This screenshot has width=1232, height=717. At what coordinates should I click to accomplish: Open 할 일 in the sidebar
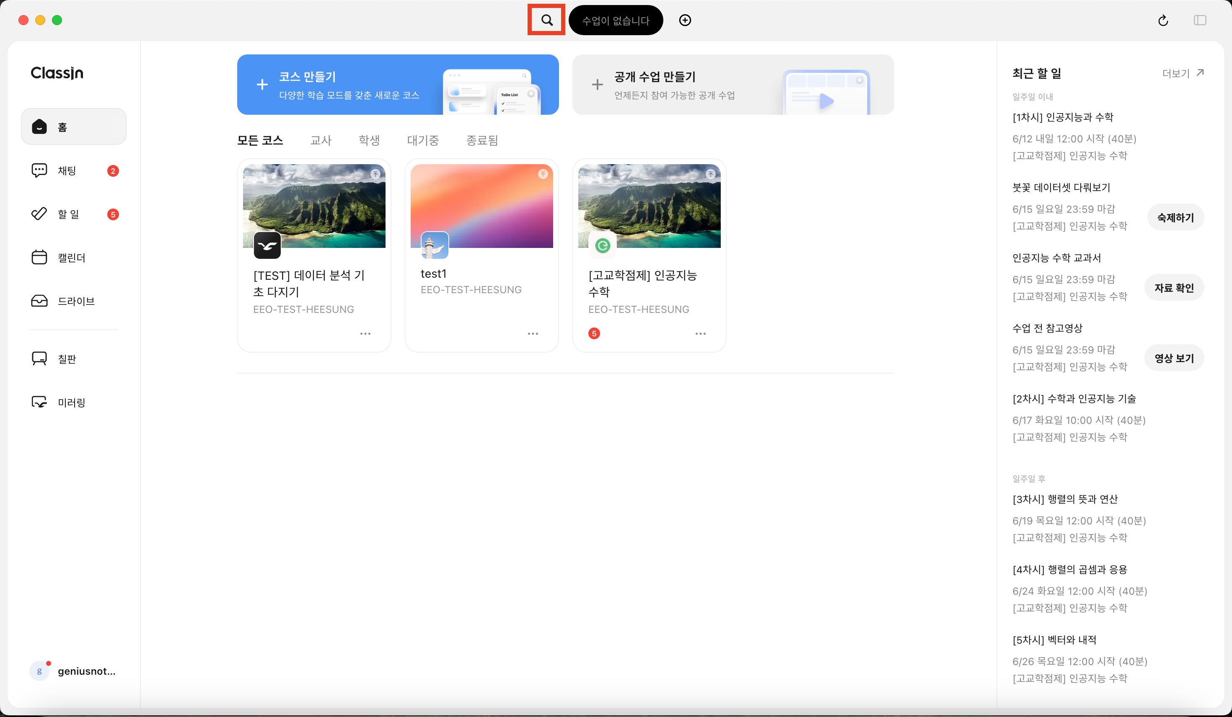pyautogui.click(x=74, y=214)
